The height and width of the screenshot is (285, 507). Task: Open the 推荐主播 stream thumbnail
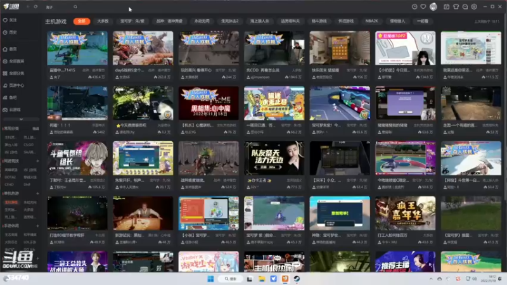pos(405,262)
